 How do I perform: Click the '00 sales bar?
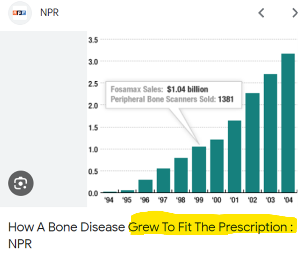[217, 166]
